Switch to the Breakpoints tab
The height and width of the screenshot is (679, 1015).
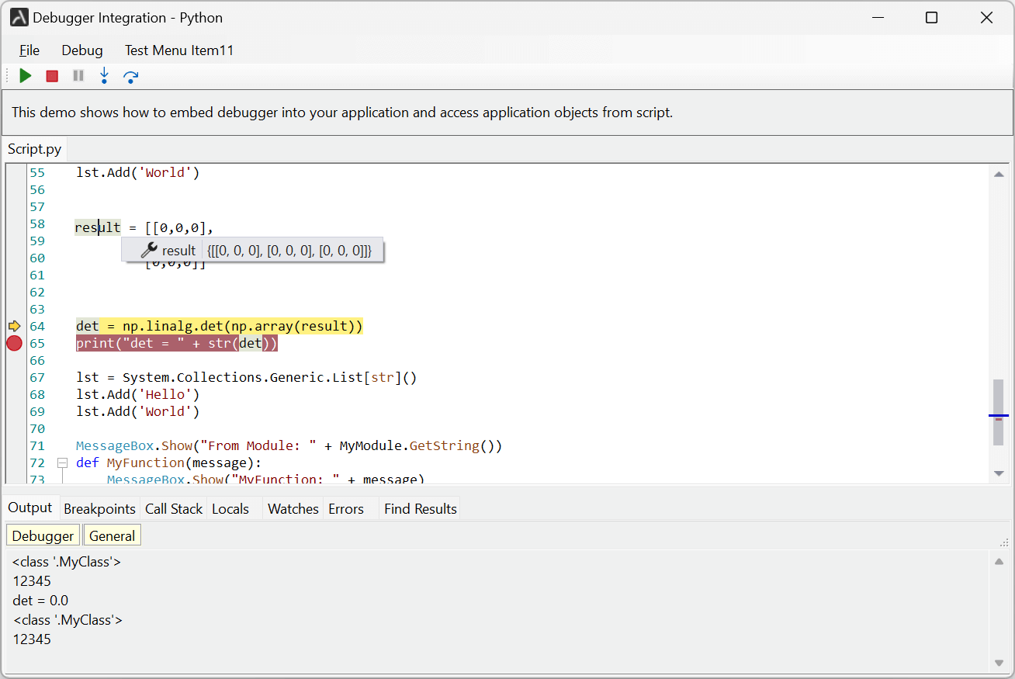tap(99, 509)
